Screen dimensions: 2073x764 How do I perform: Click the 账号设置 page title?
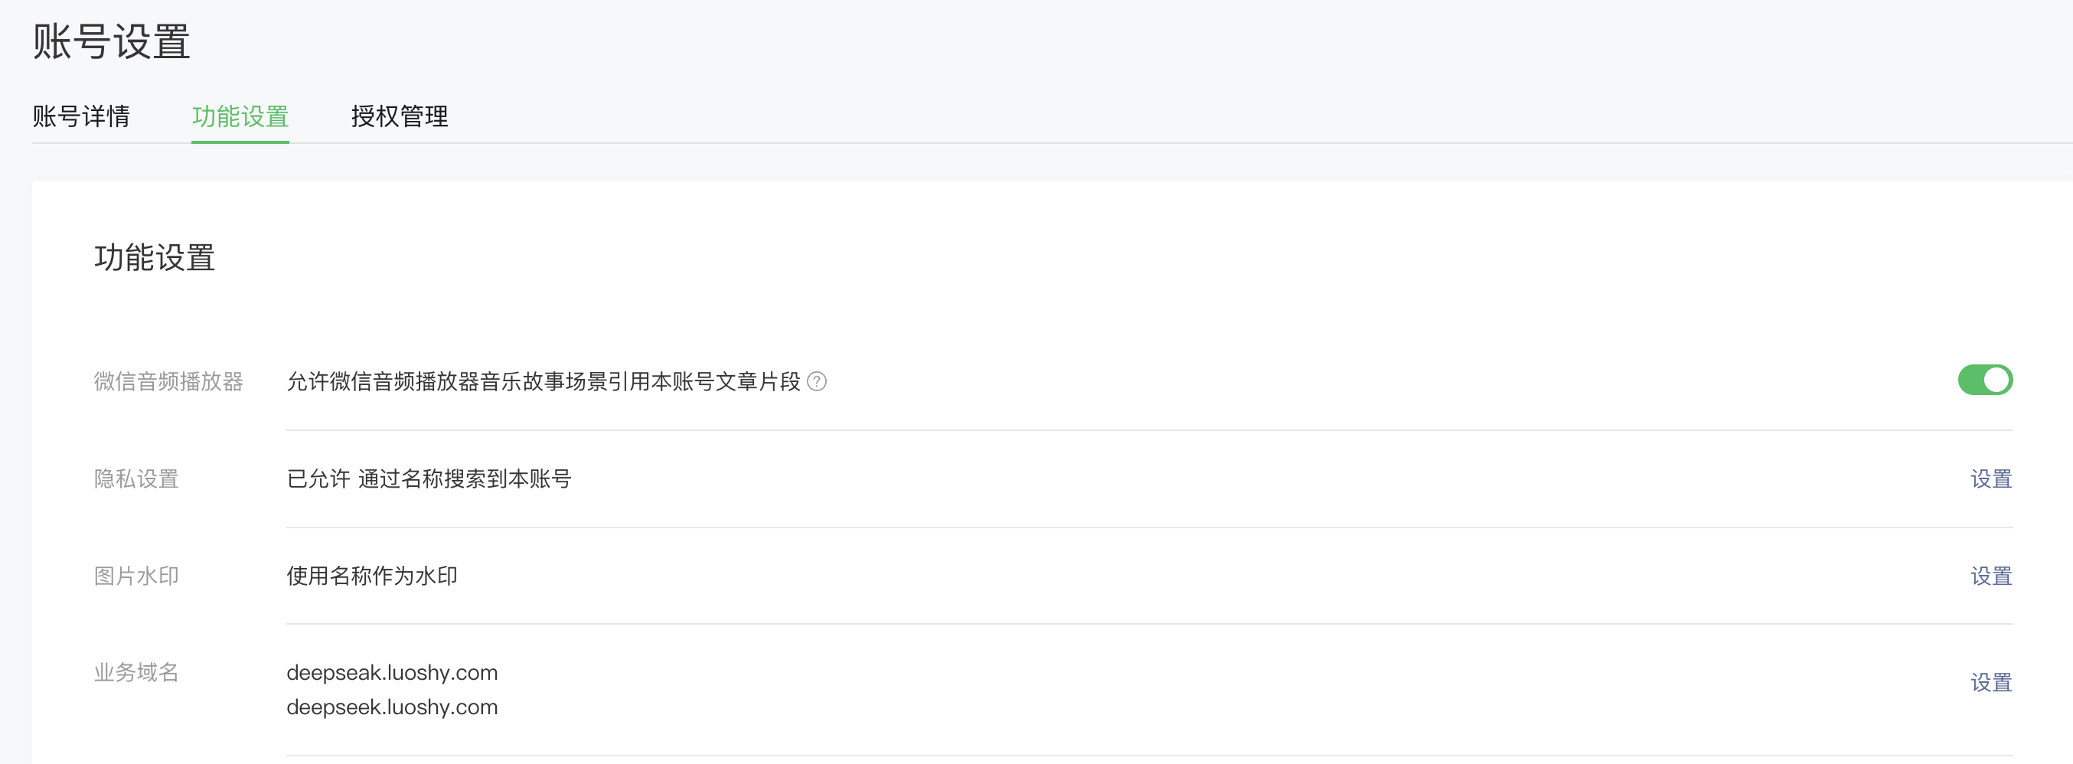111,41
